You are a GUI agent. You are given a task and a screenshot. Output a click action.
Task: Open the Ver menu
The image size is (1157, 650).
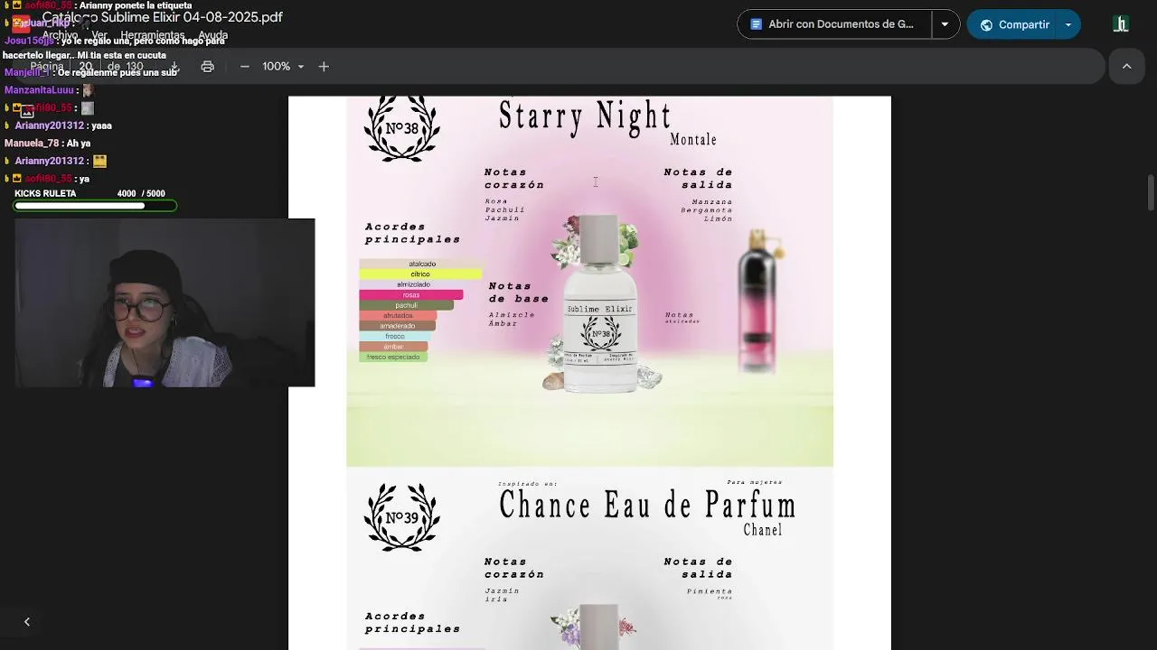[x=99, y=35]
